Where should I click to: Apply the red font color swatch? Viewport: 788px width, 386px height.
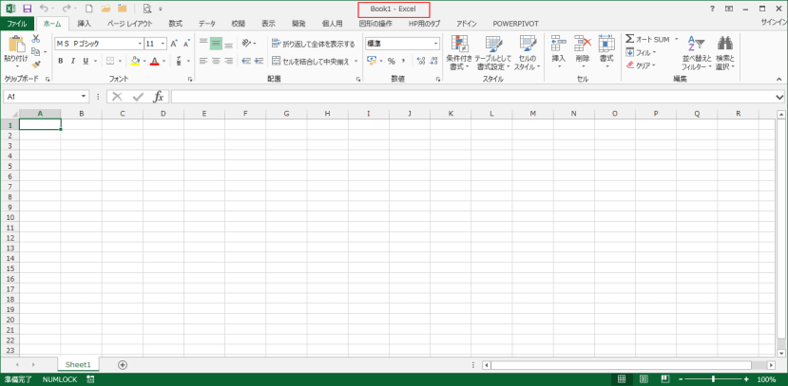pos(155,61)
